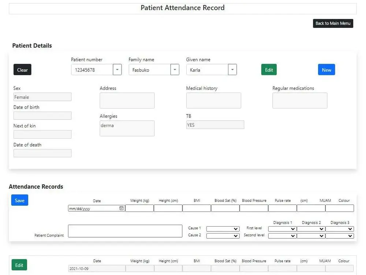
Task: Click the Clear button
Action: pyautogui.click(x=22, y=70)
